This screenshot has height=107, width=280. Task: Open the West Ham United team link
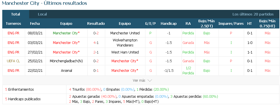[x=125, y=52]
